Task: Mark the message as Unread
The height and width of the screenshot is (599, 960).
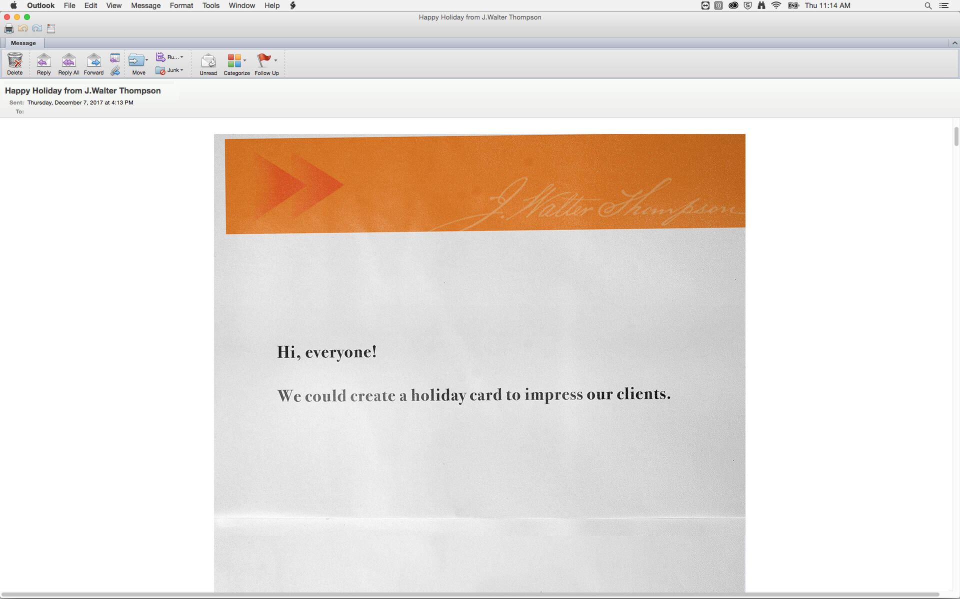Action: [x=208, y=63]
